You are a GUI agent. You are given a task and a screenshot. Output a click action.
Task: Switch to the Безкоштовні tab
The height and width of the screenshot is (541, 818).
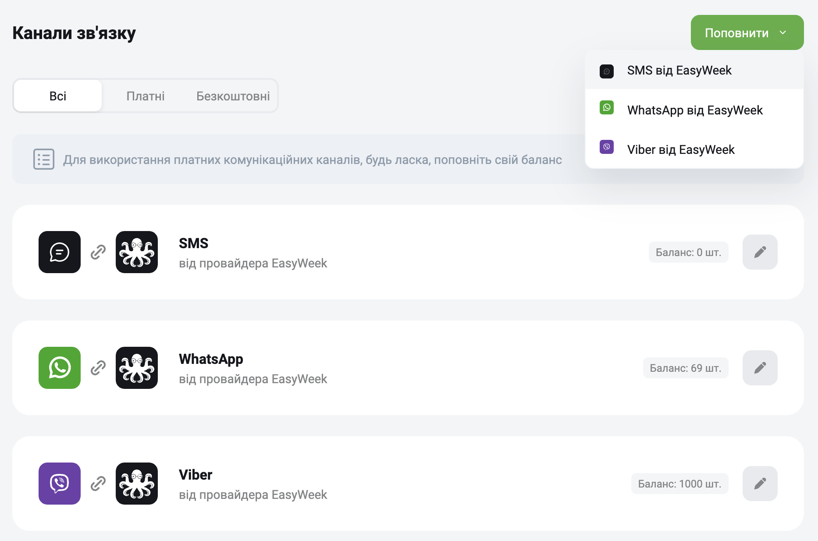tap(233, 96)
